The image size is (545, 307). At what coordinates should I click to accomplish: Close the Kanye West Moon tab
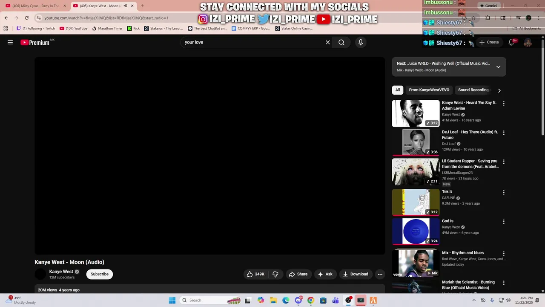(x=132, y=6)
